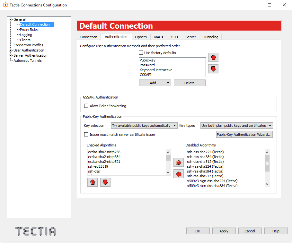Click red down arrow beside authentication methods list
The image size is (292, 243).
pyautogui.click(x=213, y=69)
